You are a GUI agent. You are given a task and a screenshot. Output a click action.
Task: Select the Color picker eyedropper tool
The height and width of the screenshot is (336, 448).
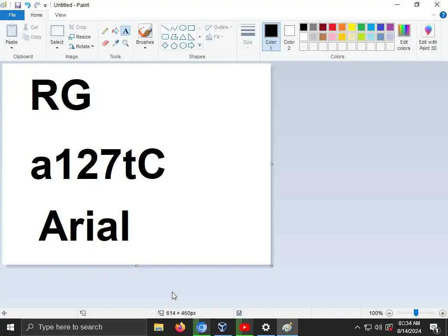point(115,43)
